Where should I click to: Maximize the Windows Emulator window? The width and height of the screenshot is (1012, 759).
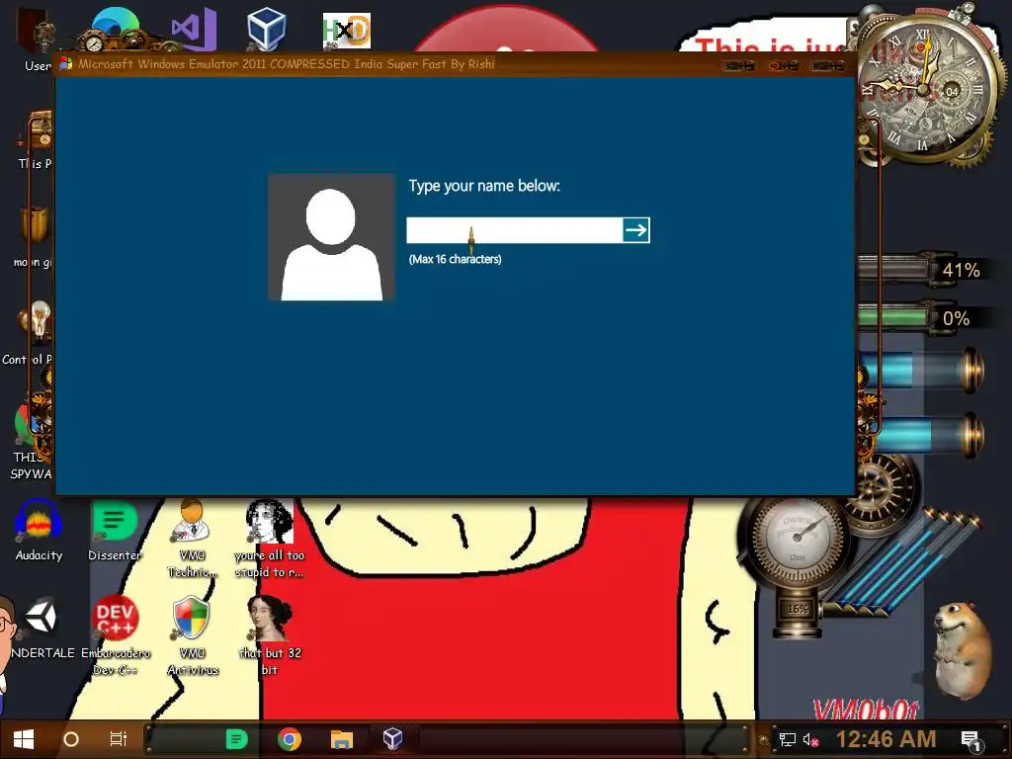784,66
